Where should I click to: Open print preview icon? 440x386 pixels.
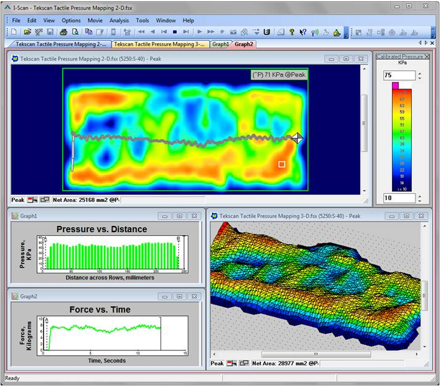pyautogui.click(x=75, y=32)
